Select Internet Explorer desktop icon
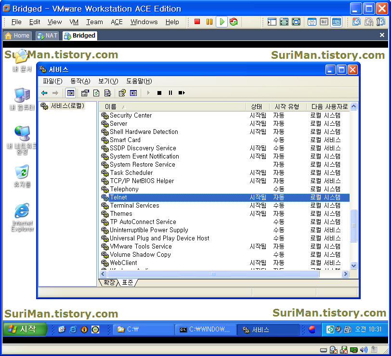 tap(23, 217)
